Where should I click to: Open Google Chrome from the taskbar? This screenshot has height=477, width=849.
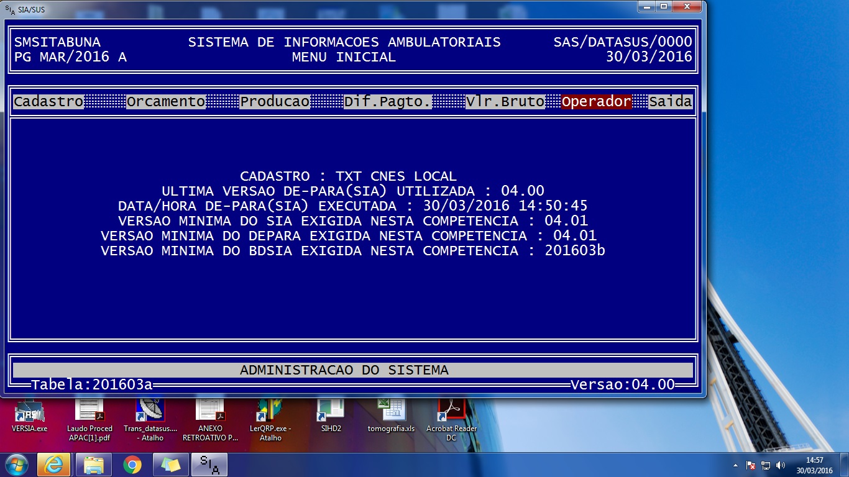click(132, 465)
